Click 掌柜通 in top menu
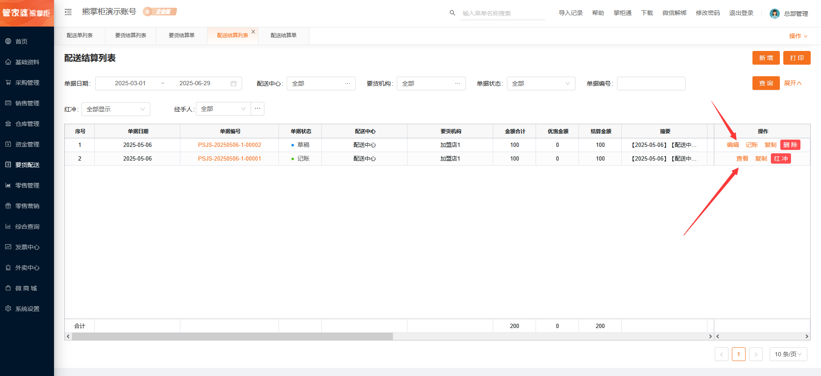821x376 pixels. click(623, 13)
